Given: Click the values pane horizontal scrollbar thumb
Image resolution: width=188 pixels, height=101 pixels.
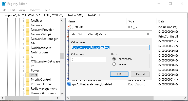Looking at the screenshot, I should tap(112, 98).
